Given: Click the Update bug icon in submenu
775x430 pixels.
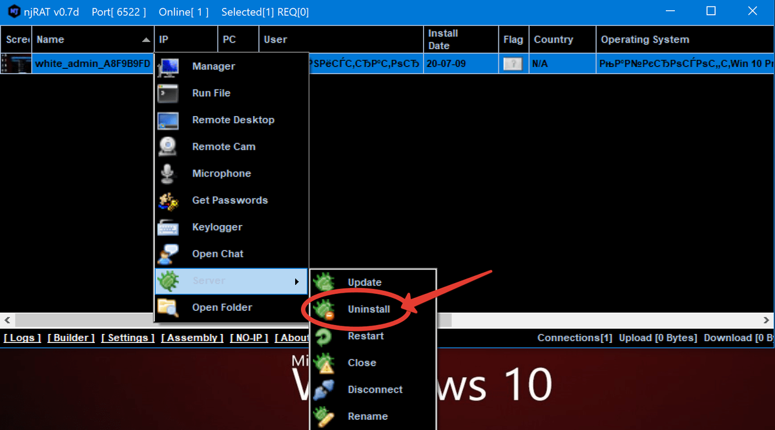Looking at the screenshot, I should coord(324,282).
